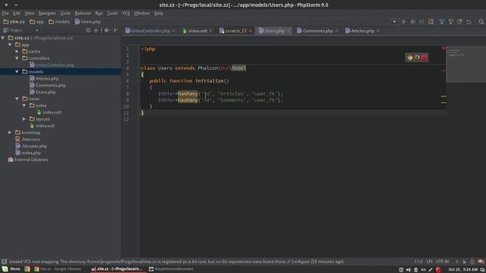Click Users.php in the navigation breadcrumb

88,22
